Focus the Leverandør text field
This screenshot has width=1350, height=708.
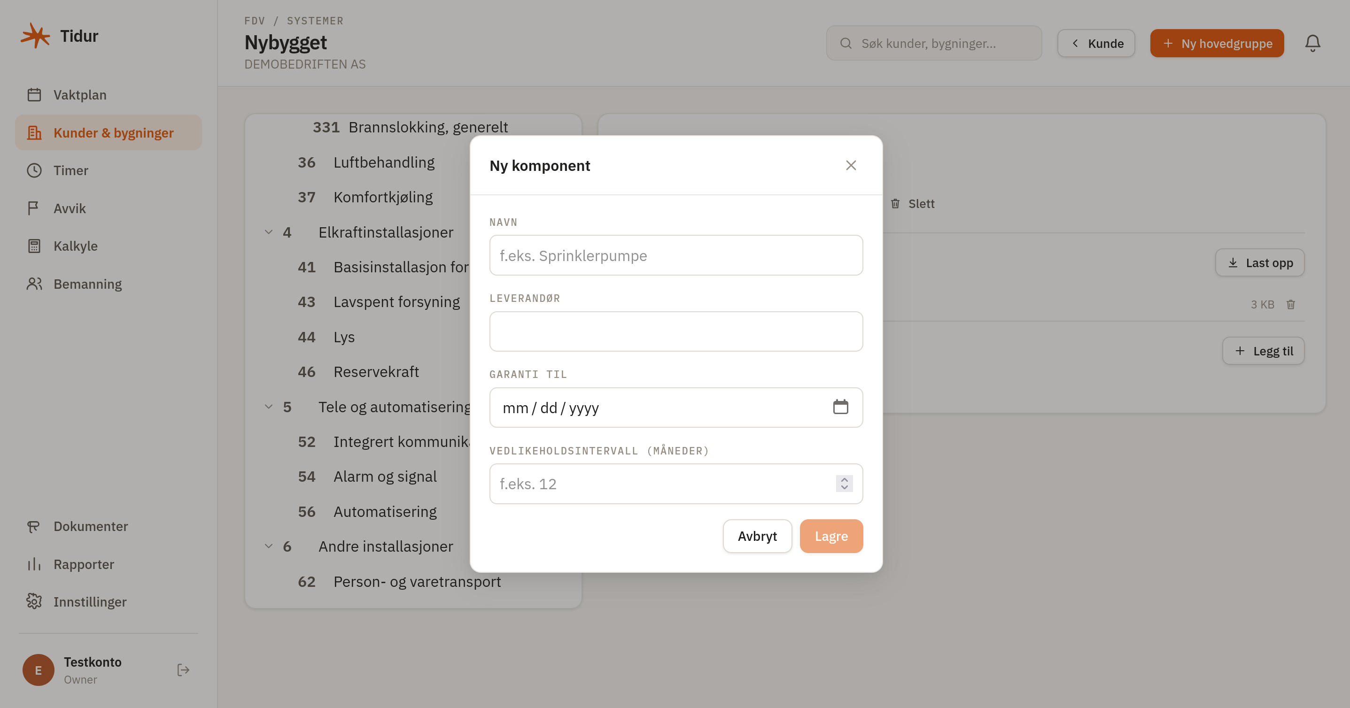676,331
